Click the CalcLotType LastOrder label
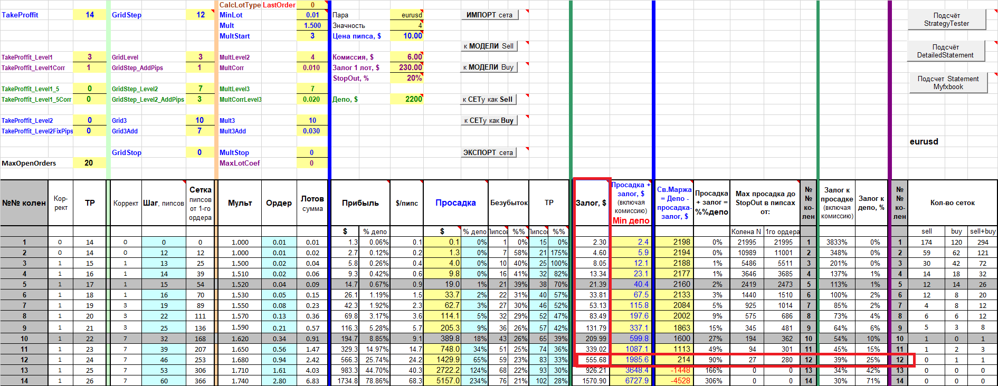The height and width of the screenshot is (386, 998). tap(257, 5)
